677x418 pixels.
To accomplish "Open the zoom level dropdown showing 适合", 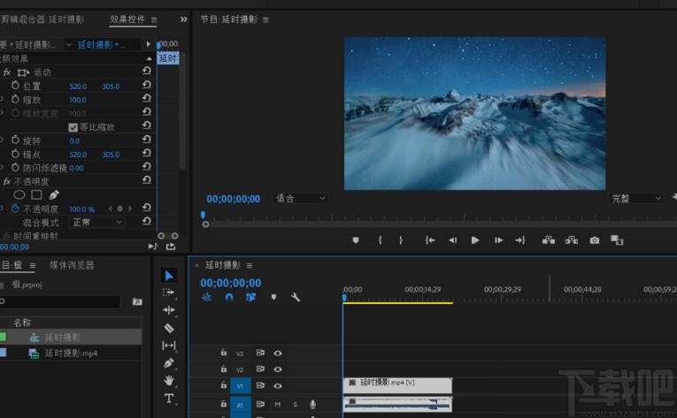I will click(301, 199).
